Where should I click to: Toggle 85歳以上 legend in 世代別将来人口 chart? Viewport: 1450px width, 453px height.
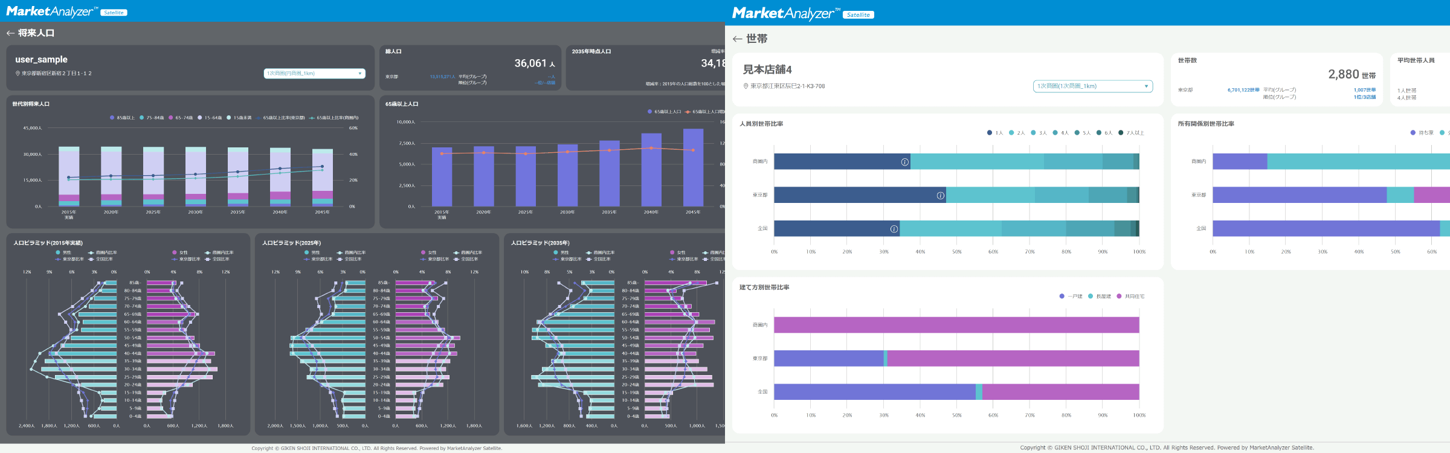pyautogui.click(x=122, y=118)
